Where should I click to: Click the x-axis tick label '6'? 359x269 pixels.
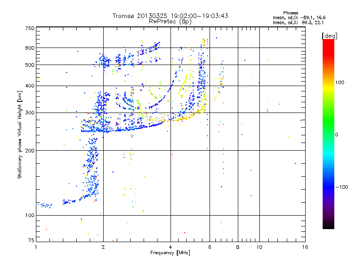(210, 247)
